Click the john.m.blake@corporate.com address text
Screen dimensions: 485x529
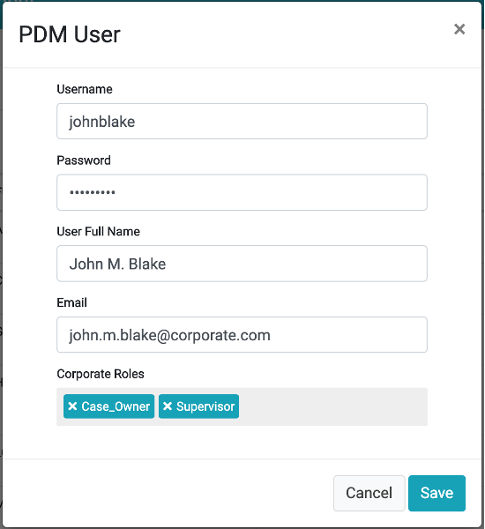pyautogui.click(x=170, y=335)
